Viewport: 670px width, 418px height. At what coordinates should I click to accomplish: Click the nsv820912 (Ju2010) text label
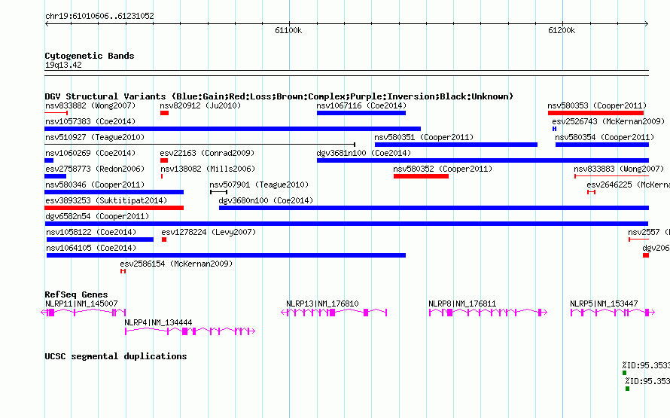click(x=200, y=105)
